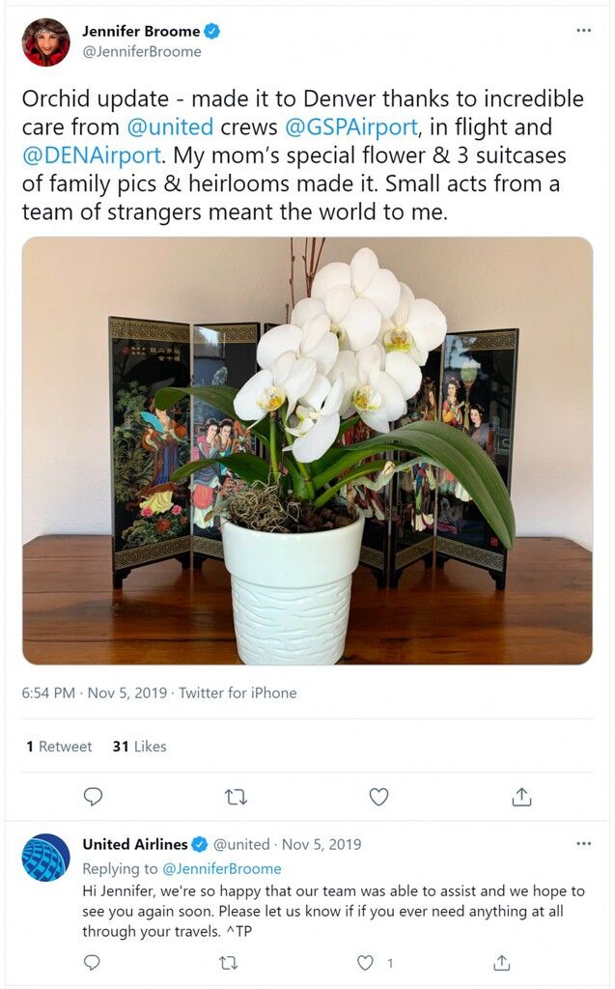615x989 pixels.
Task: Like Jennifer Broome's orchid tweet
Action: [378, 797]
